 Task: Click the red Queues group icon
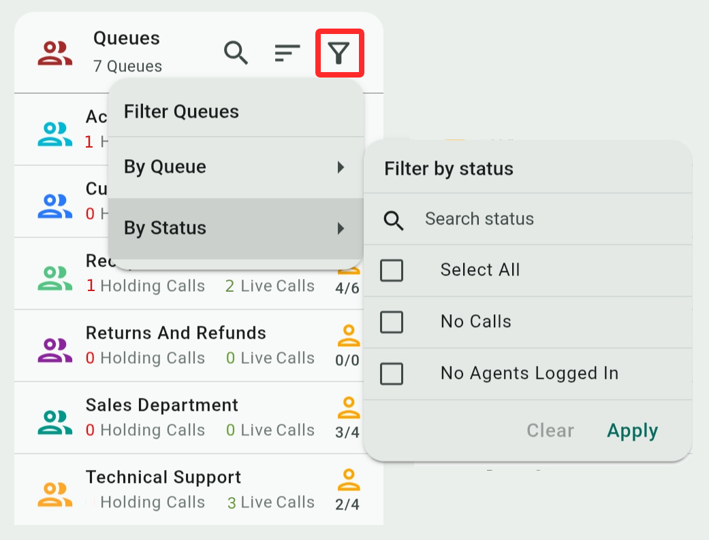[x=54, y=53]
